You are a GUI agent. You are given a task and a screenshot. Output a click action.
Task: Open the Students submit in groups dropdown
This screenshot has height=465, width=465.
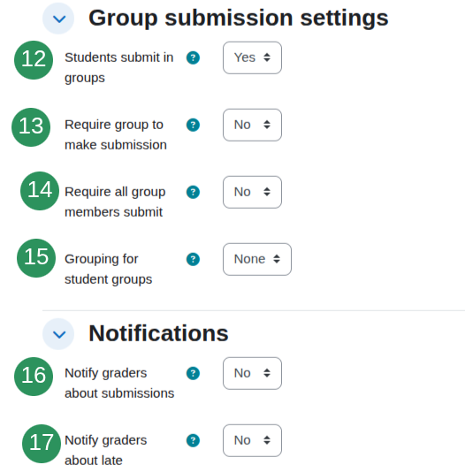[252, 57]
